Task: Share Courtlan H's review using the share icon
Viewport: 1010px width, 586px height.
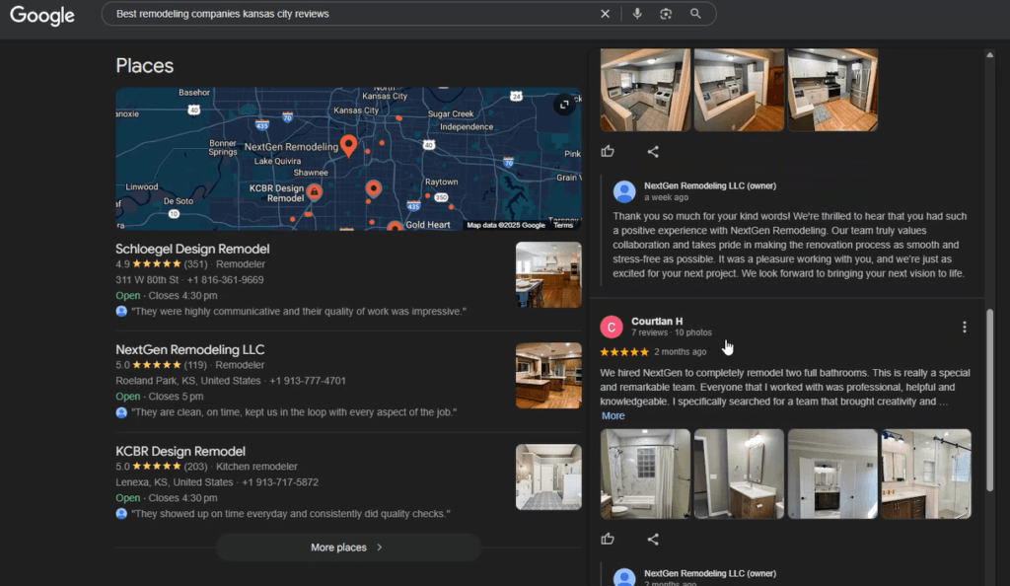Action: pyautogui.click(x=653, y=539)
